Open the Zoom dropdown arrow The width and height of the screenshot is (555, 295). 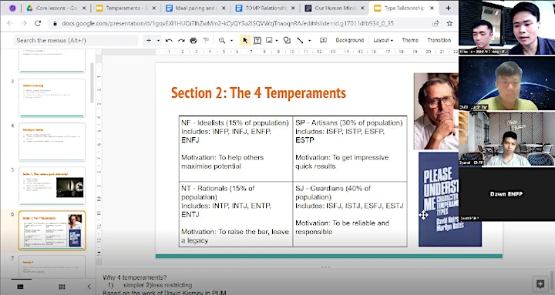pos(231,40)
